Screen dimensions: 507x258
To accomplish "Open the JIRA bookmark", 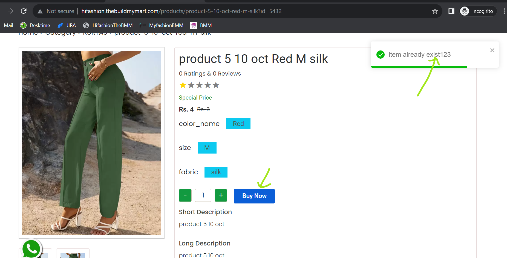I will (x=67, y=25).
